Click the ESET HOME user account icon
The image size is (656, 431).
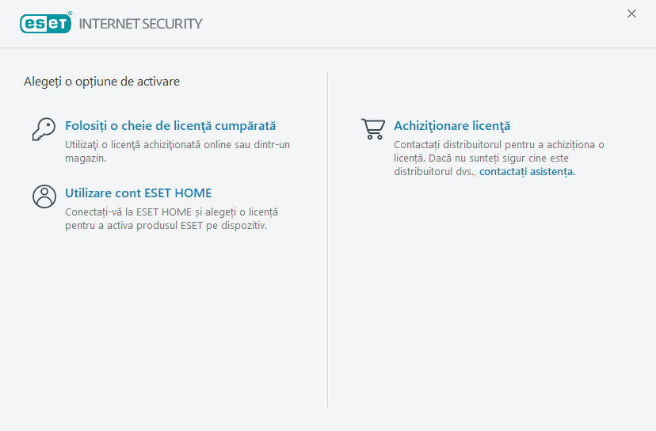pyautogui.click(x=44, y=196)
